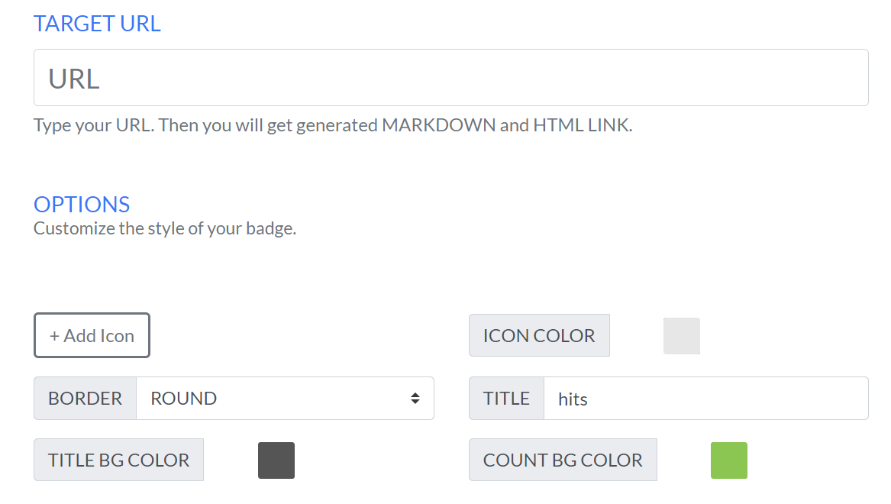Click the TARGET URL heading

(97, 24)
